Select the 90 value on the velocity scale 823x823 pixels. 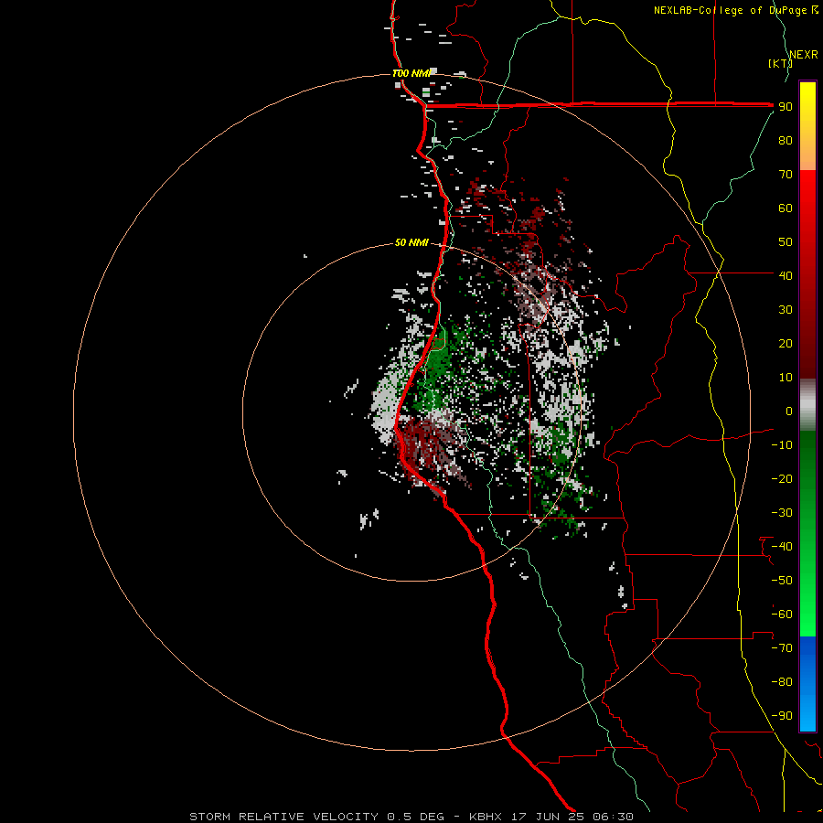click(786, 107)
